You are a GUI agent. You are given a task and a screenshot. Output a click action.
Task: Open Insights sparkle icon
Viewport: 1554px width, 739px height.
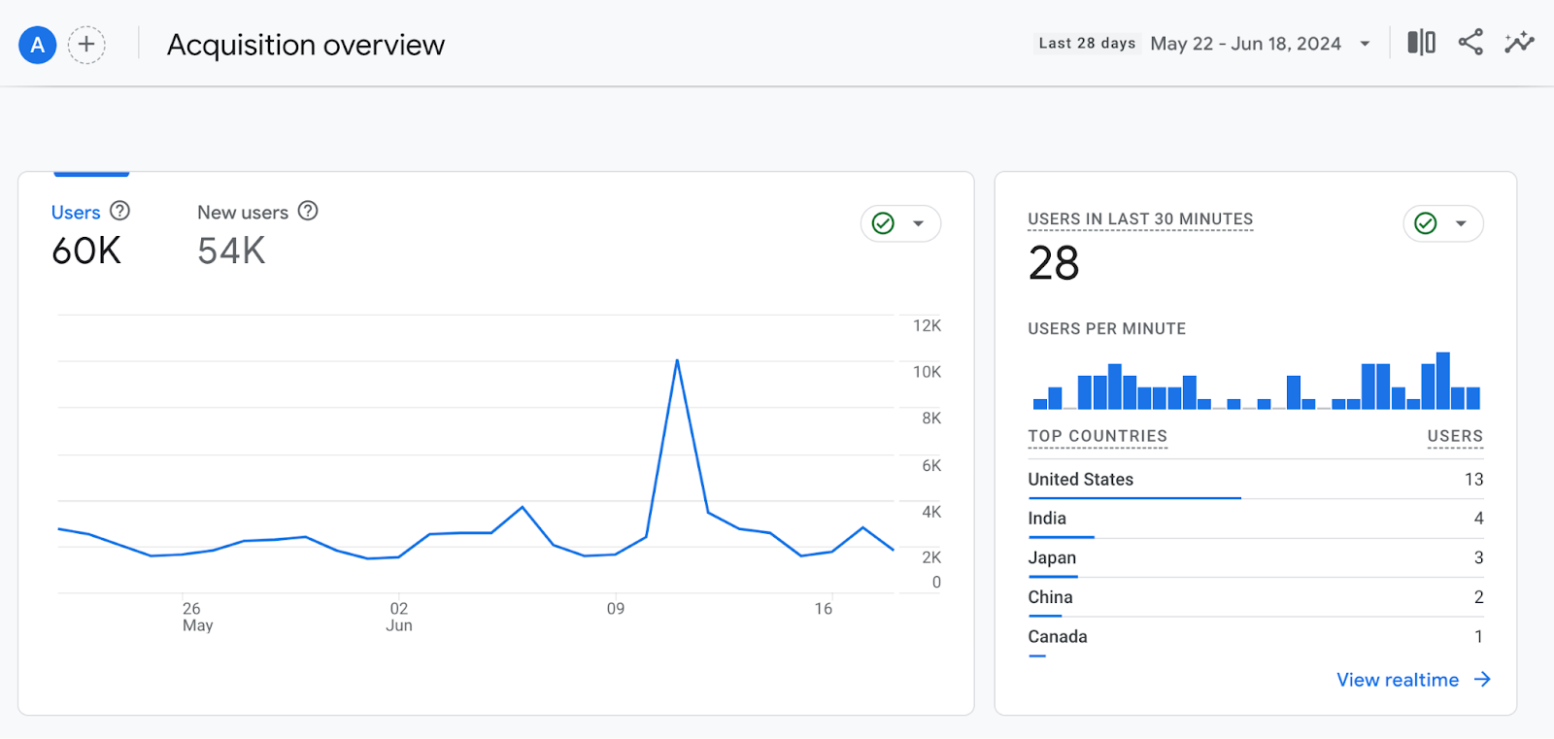pyautogui.click(x=1519, y=42)
